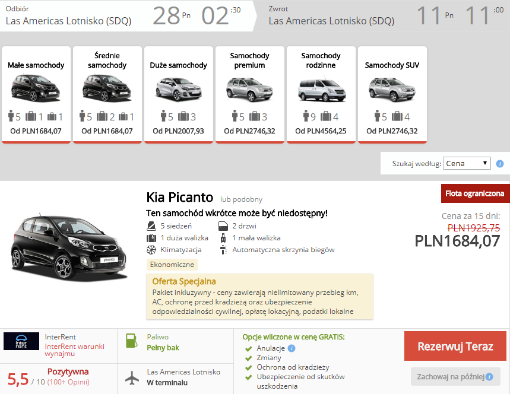Viewport: 510px width, 394px height.
Task: Select the Duże samochody category card
Action: [179, 94]
